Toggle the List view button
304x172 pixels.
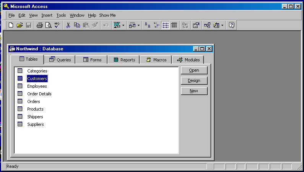165,25
